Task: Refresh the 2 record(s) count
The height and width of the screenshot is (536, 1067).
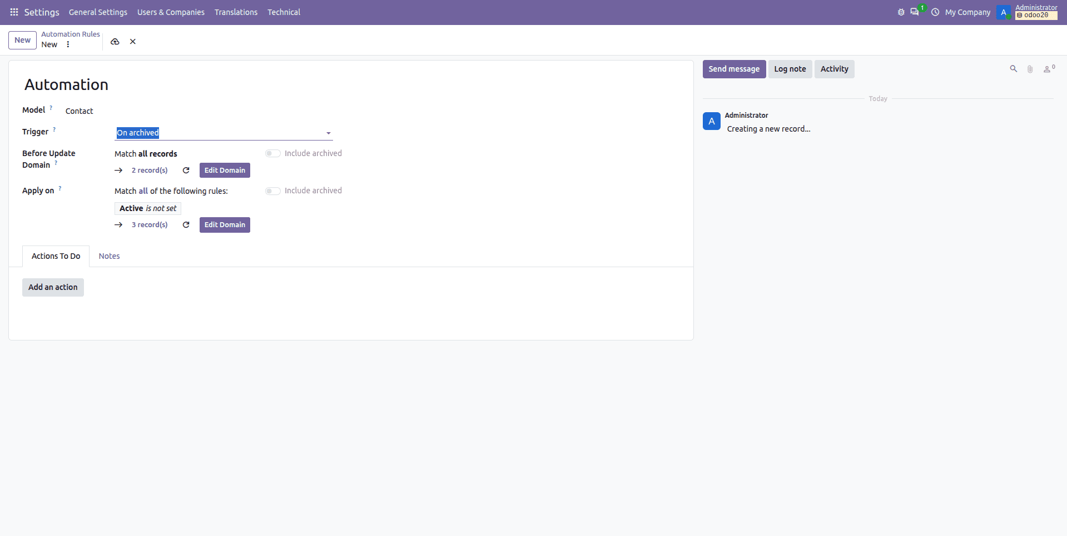Action: 186,171
